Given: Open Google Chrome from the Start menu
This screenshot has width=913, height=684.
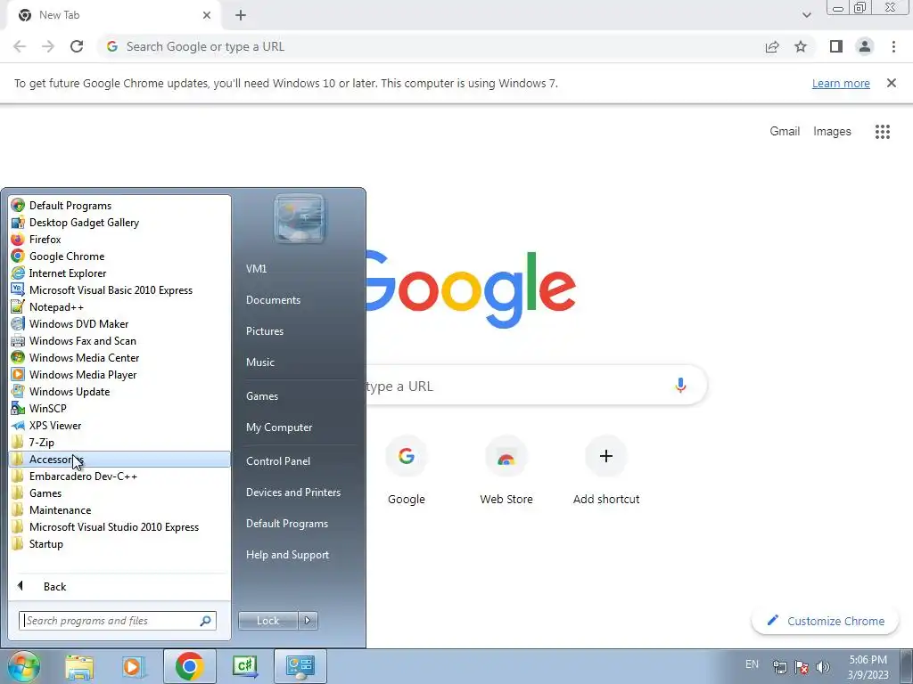Looking at the screenshot, I should [119, 256].
